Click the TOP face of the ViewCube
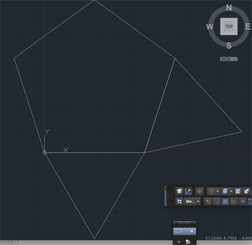This screenshot has height=245, width=252. tap(229, 26)
